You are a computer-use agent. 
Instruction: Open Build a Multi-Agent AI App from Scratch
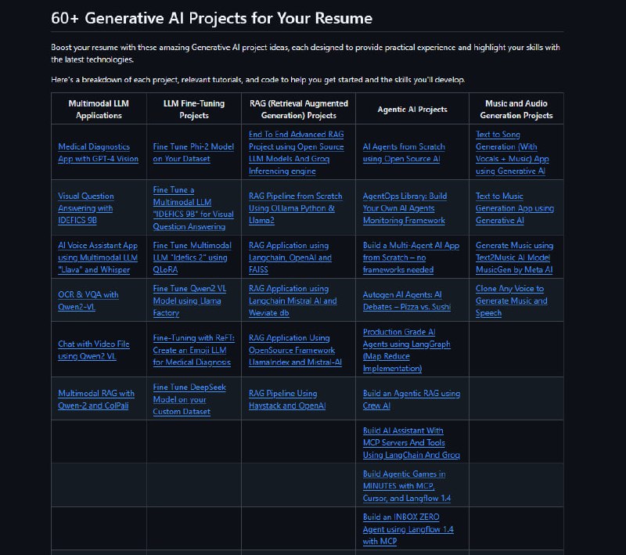click(411, 258)
